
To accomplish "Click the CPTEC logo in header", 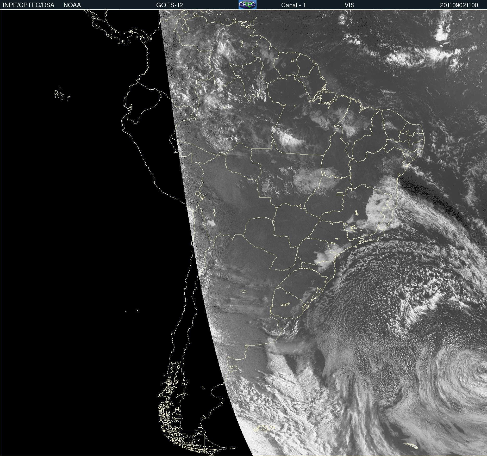I will click(x=247, y=5).
